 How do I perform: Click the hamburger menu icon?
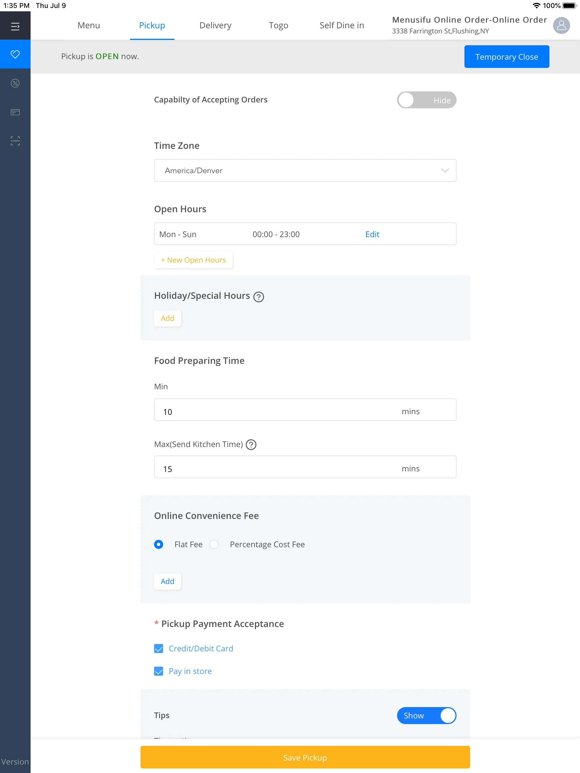click(15, 25)
